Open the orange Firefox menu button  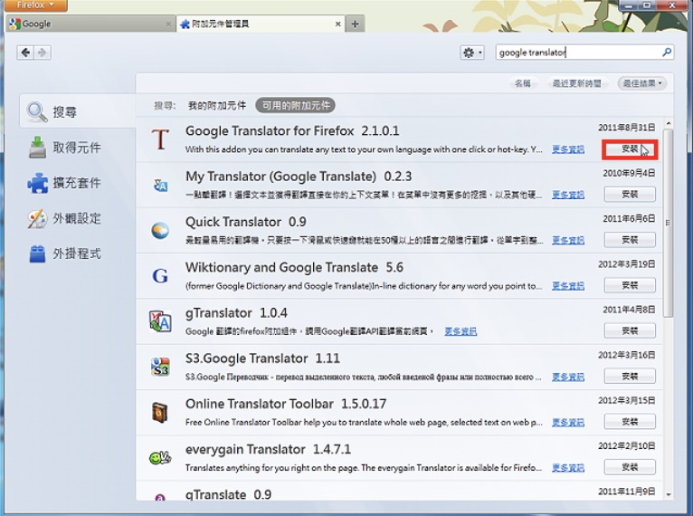(x=36, y=5)
